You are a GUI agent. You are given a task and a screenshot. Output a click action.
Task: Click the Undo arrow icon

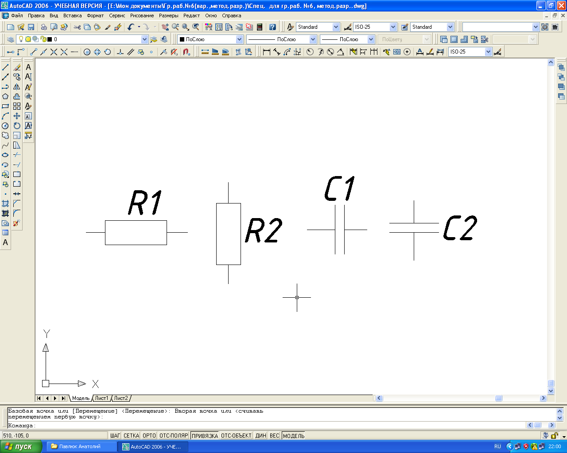coord(131,27)
